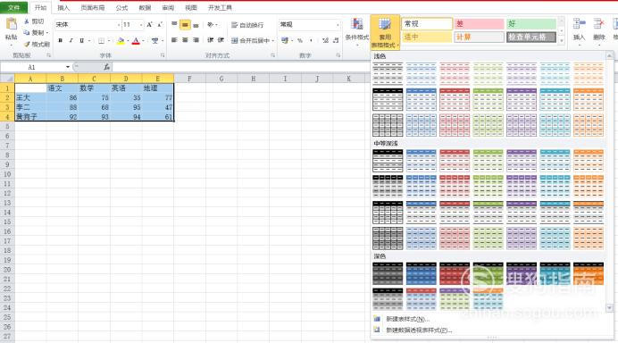Click the Copy (复制) icon
Viewport: 618px width, 343px height.
[27, 33]
